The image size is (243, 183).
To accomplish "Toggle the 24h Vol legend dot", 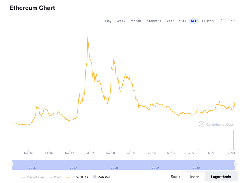I will coord(95,177).
